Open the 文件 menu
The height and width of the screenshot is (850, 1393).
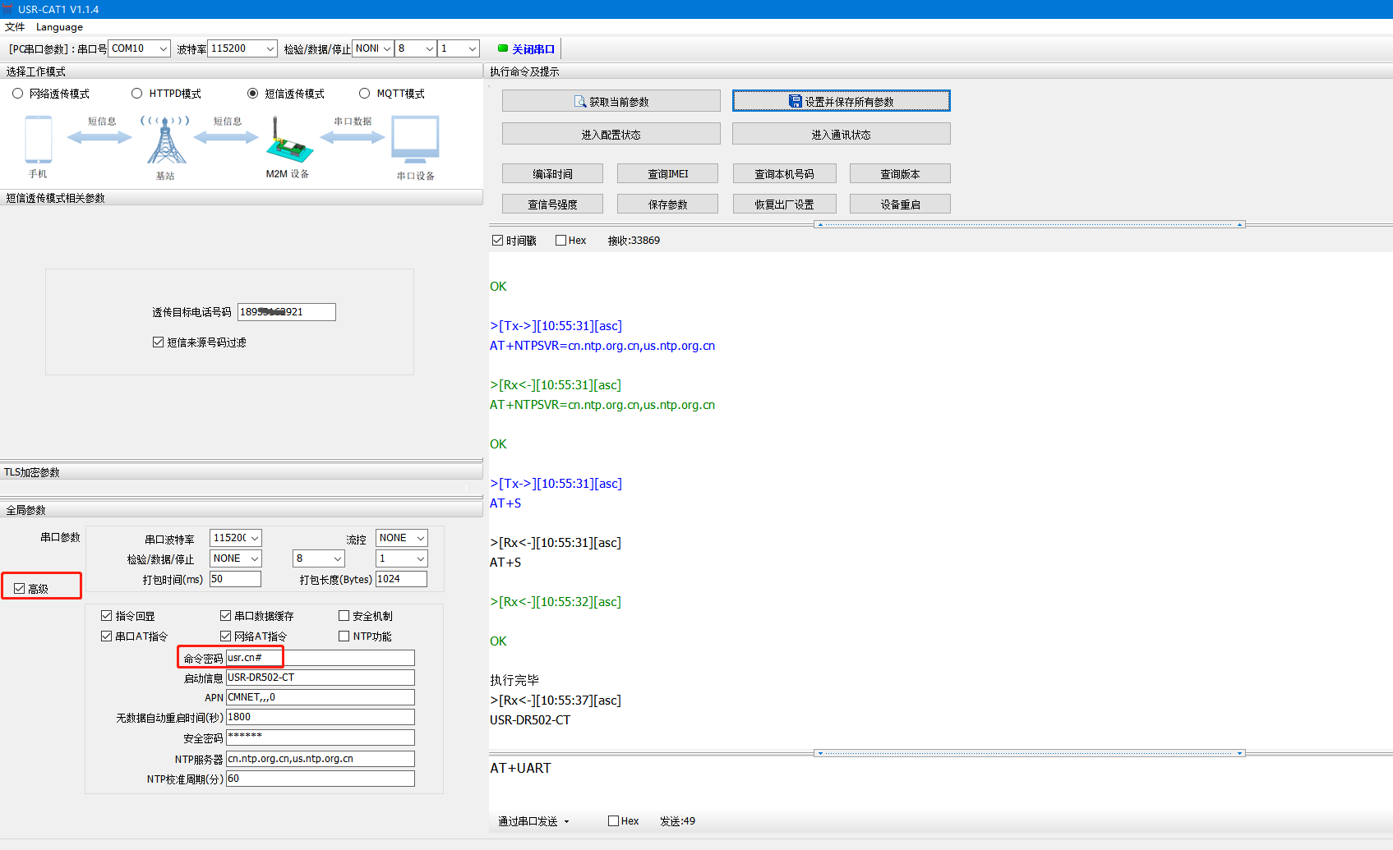[15, 27]
